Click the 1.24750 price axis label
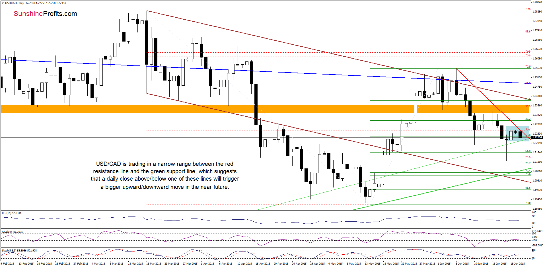Viewport: 543px width, 266px height. (x=537, y=86)
